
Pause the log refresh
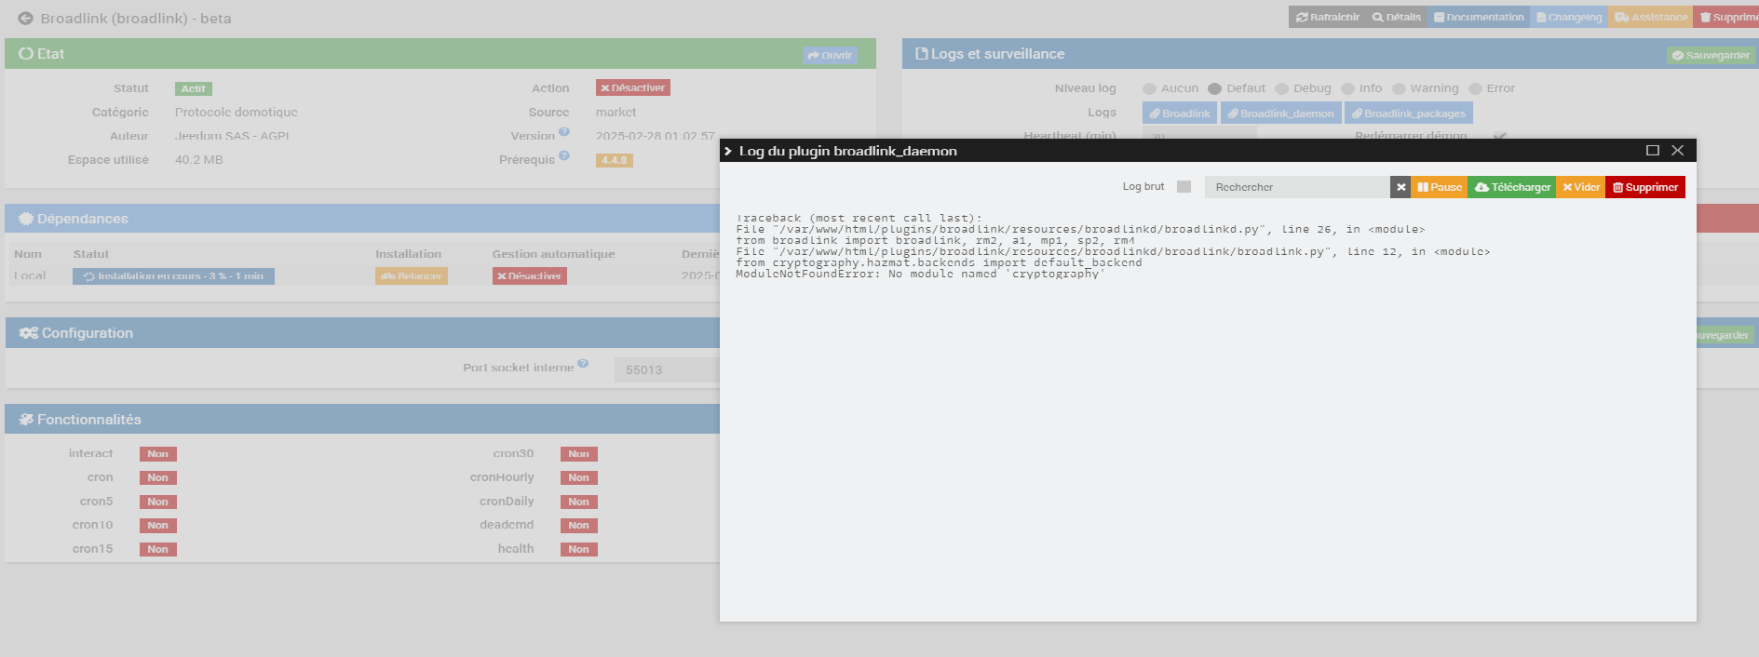[1440, 187]
